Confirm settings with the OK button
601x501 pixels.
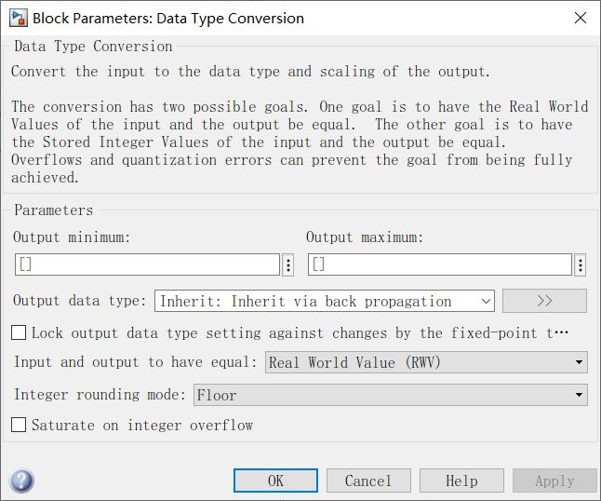[275, 481]
